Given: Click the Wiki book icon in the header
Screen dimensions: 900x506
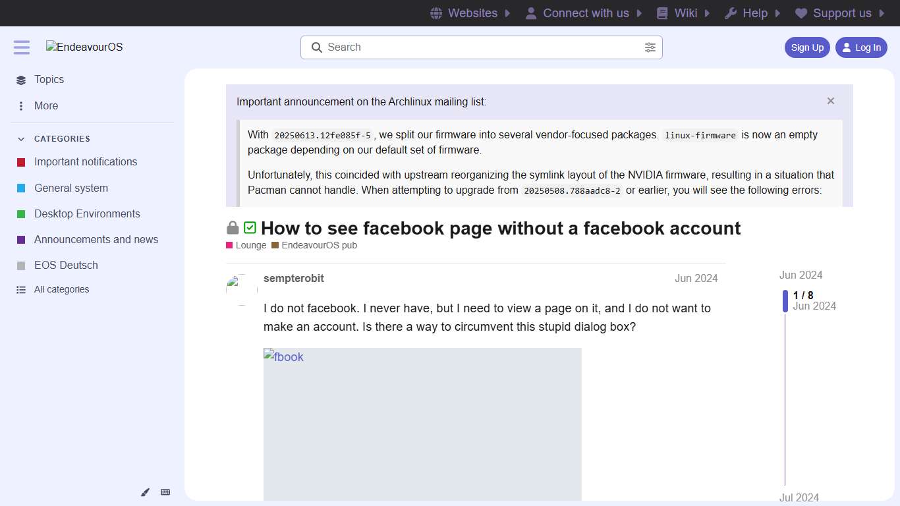Looking at the screenshot, I should pyautogui.click(x=660, y=13).
